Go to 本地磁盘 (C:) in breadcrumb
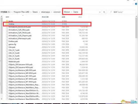Image resolution: width=138 pixels, height=104 pixels. [x=5, y=12]
